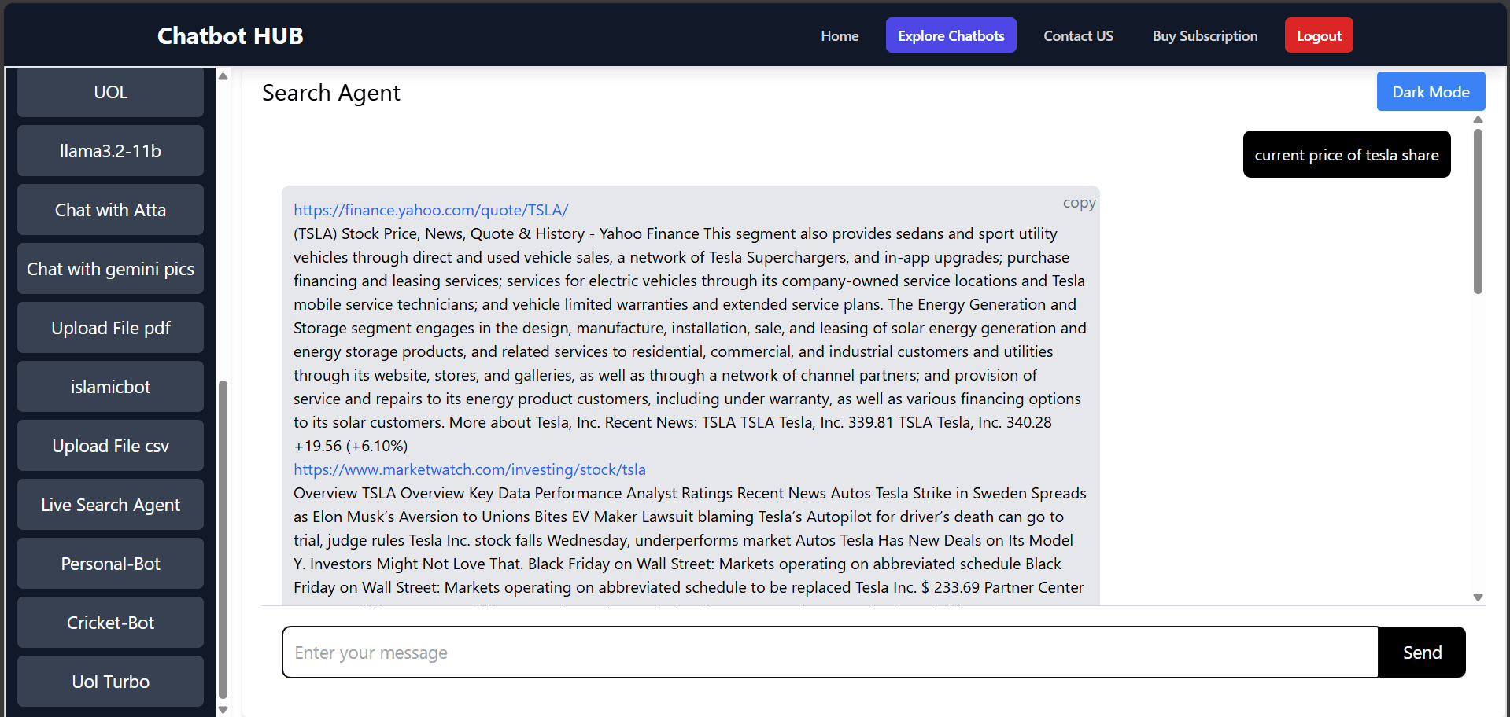Select the llama3.2-11b chatbot
Image resolution: width=1510 pixels, height=717 pixels.
click(110, 151)
